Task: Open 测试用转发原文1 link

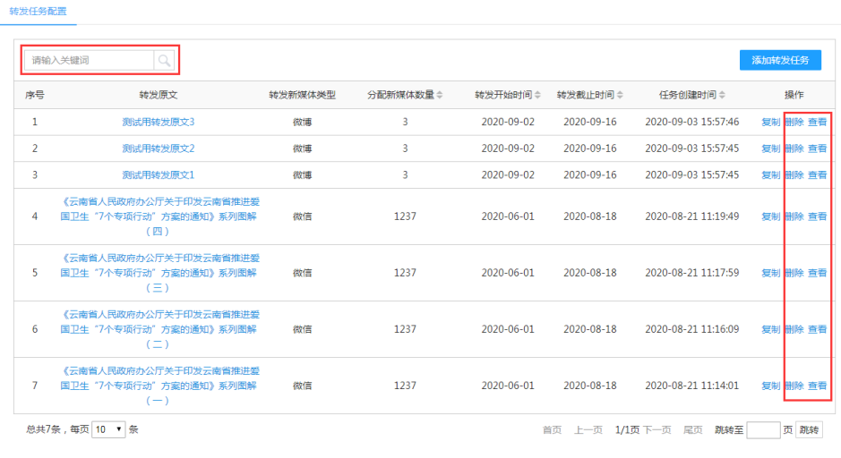Action: pos(159,175)
